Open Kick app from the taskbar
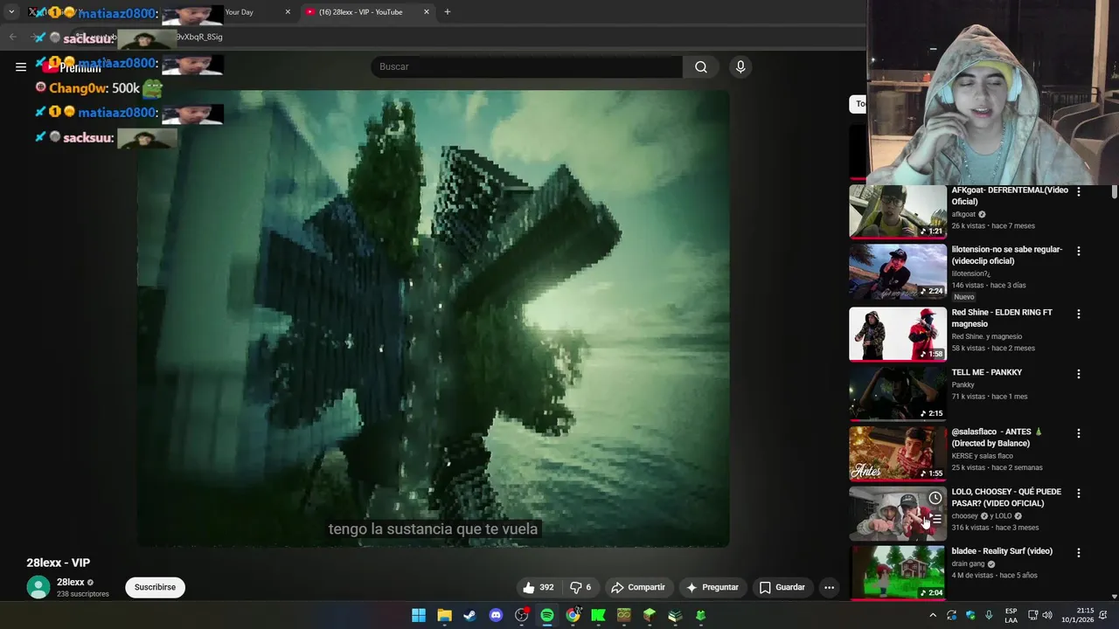The height and width of the screenshot is (629, 1119). 598,615
